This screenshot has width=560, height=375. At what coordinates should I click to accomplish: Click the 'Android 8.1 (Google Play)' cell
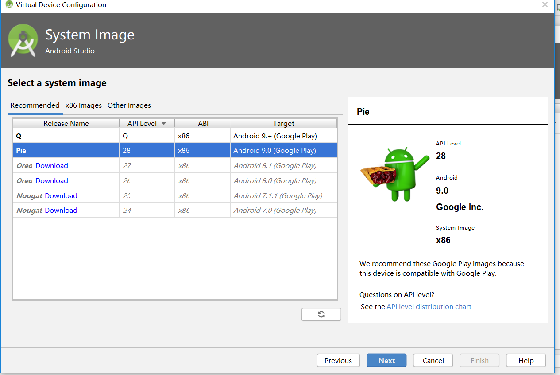point(283,166)
